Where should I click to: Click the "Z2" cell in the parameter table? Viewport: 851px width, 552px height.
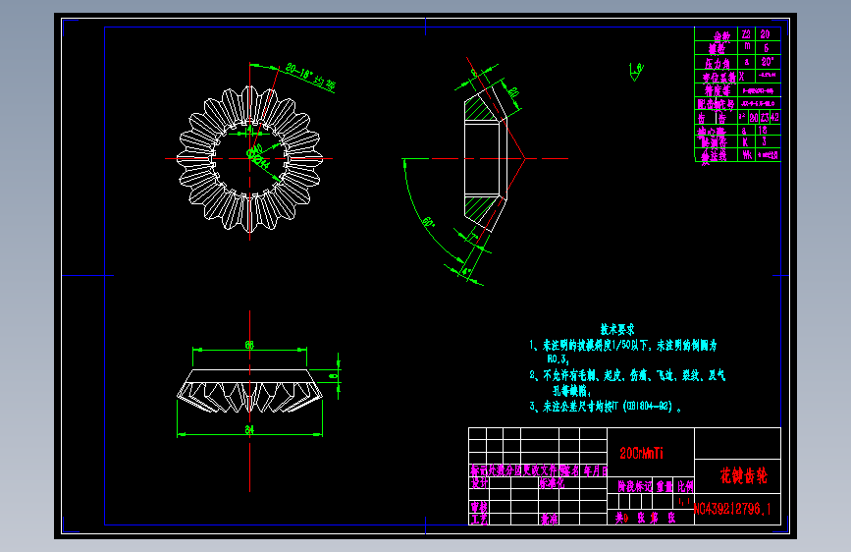pos(746,34)
